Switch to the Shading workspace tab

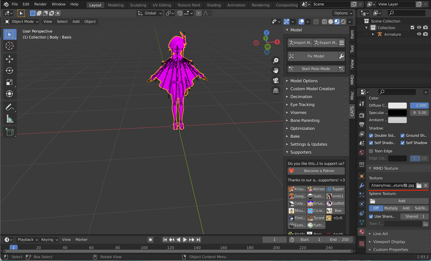click(x=214, y=5)
